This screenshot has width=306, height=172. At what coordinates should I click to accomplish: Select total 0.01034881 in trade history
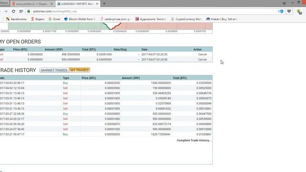[204, 134]
